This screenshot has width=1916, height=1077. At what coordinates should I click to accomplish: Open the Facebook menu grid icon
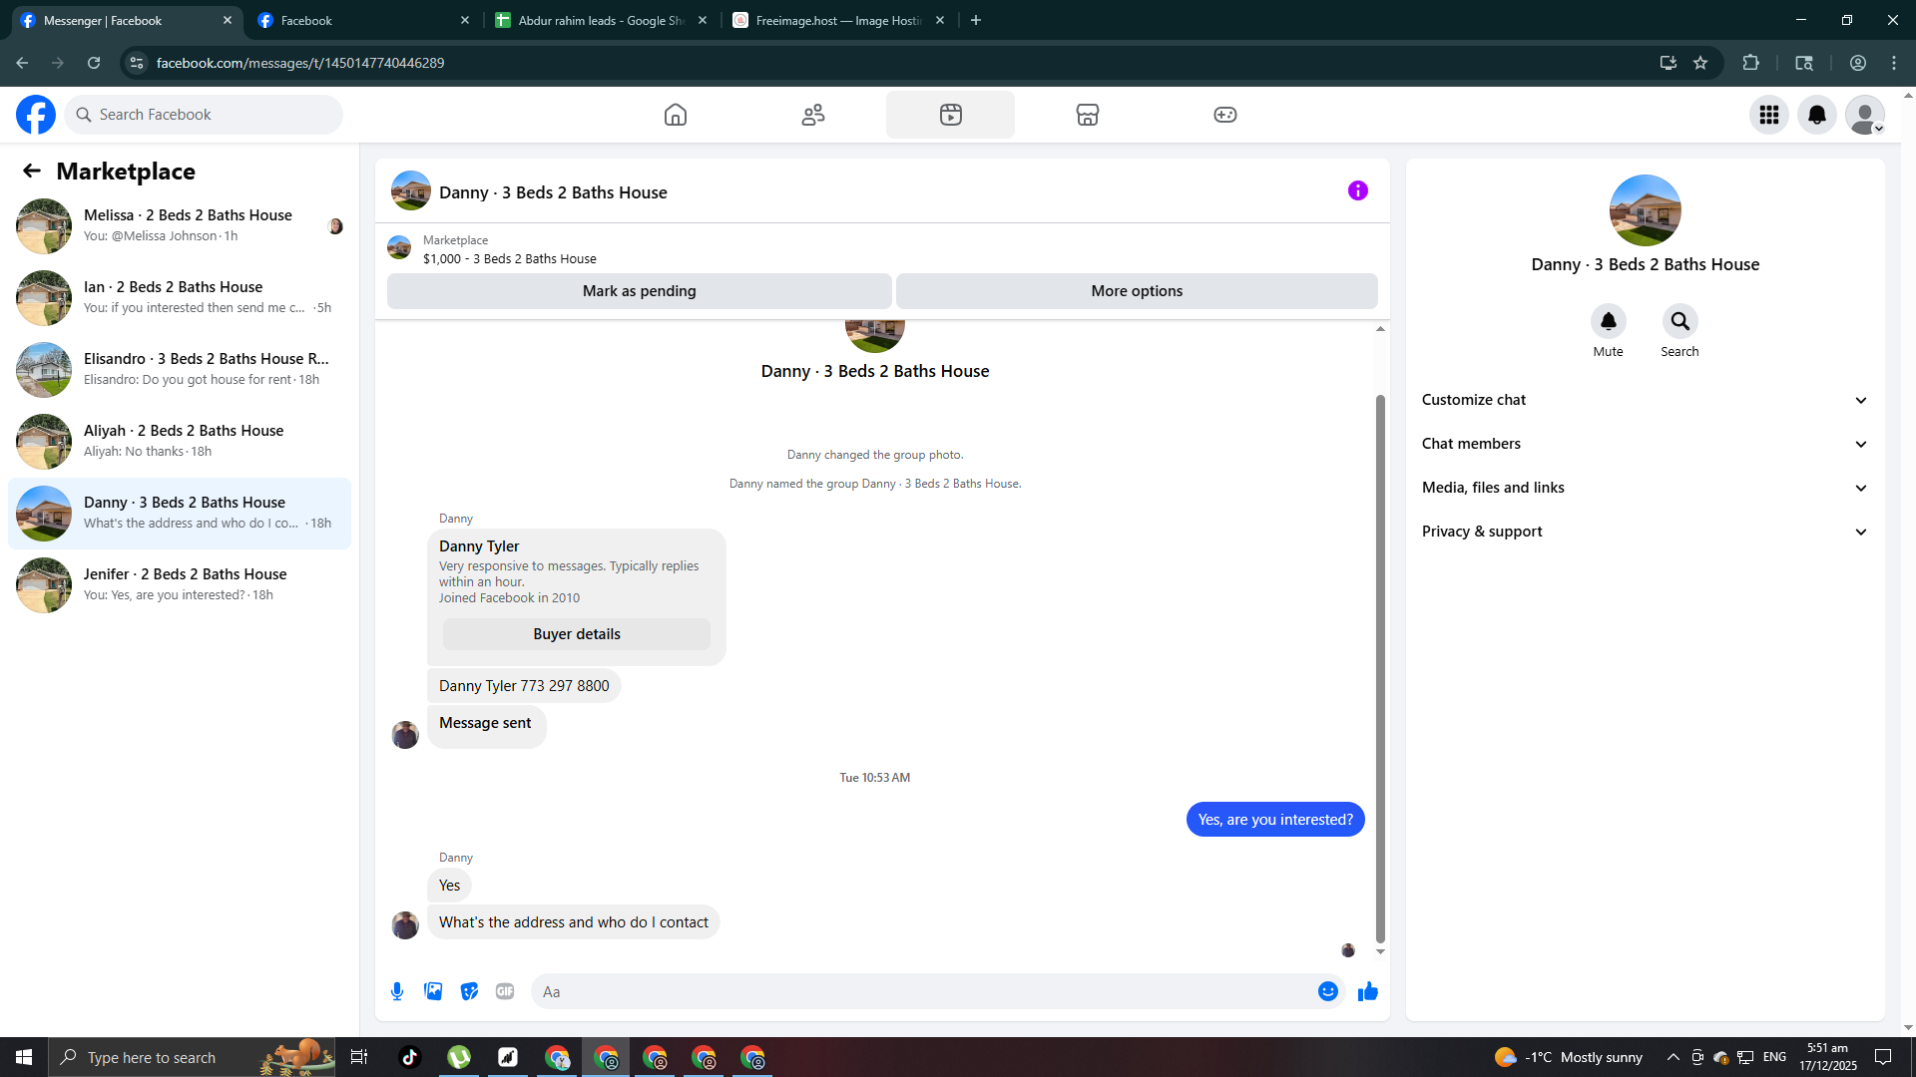click(x=1769, y=115)
